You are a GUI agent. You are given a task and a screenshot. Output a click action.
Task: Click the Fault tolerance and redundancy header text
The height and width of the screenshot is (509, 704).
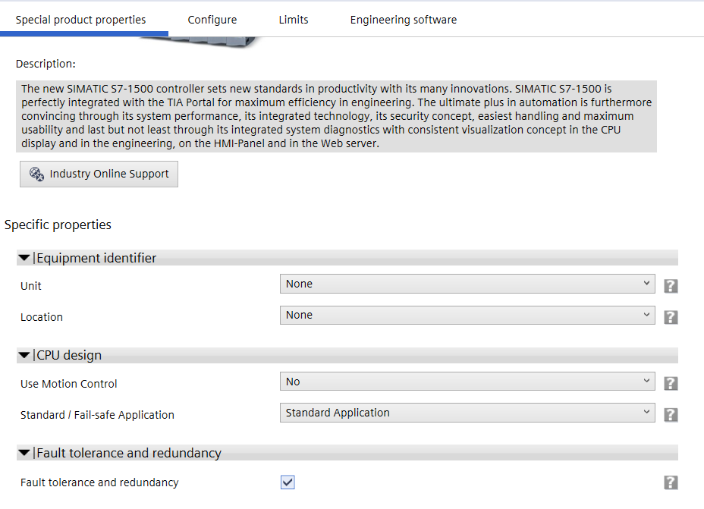pyautogui.click(x=129, y=453)
